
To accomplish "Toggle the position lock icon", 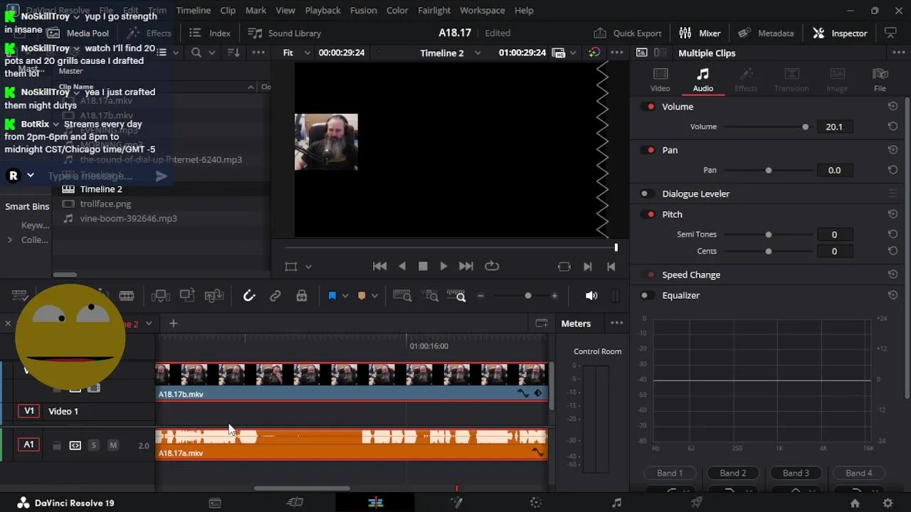I will coord(302,296).
